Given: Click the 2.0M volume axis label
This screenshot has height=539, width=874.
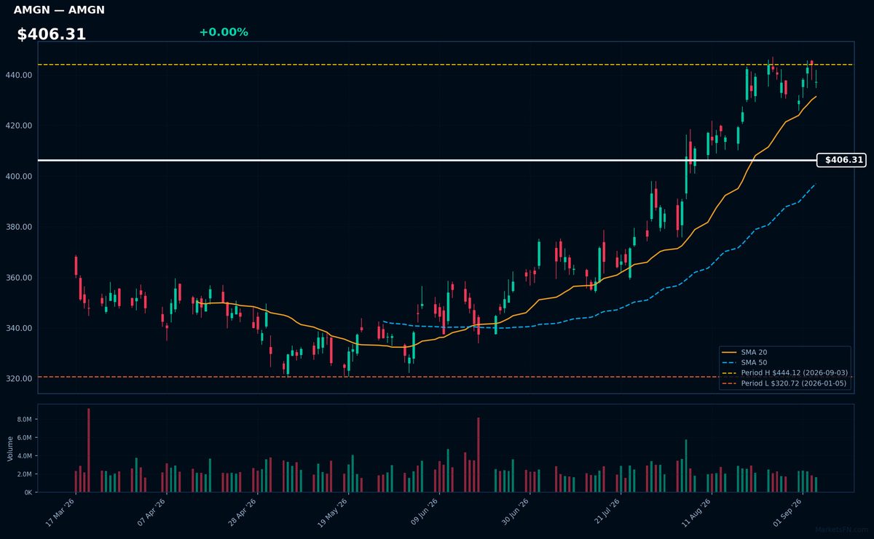Looking at the screenshot, I should [x=25, y=474].
